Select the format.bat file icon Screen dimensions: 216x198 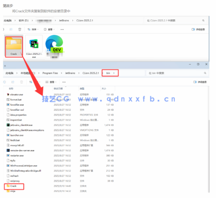(8, 100)
